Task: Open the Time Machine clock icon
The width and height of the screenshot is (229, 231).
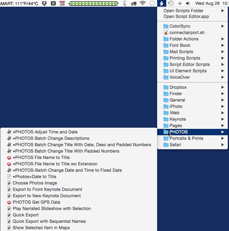Action: [171, 3]
